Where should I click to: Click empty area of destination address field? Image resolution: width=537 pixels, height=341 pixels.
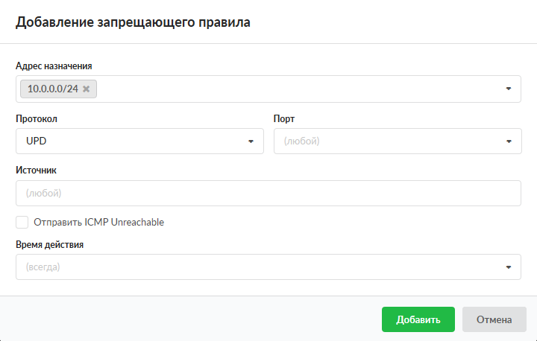[298, 89]
